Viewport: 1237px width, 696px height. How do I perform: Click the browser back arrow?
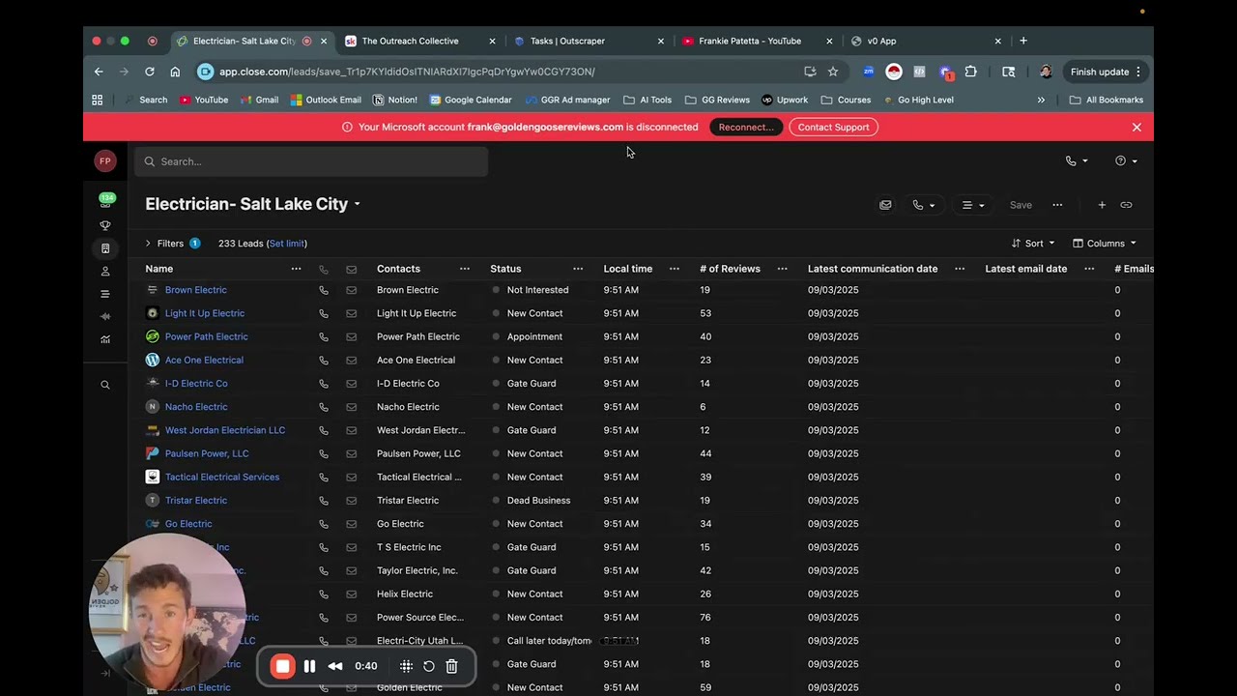coord(99,72)
